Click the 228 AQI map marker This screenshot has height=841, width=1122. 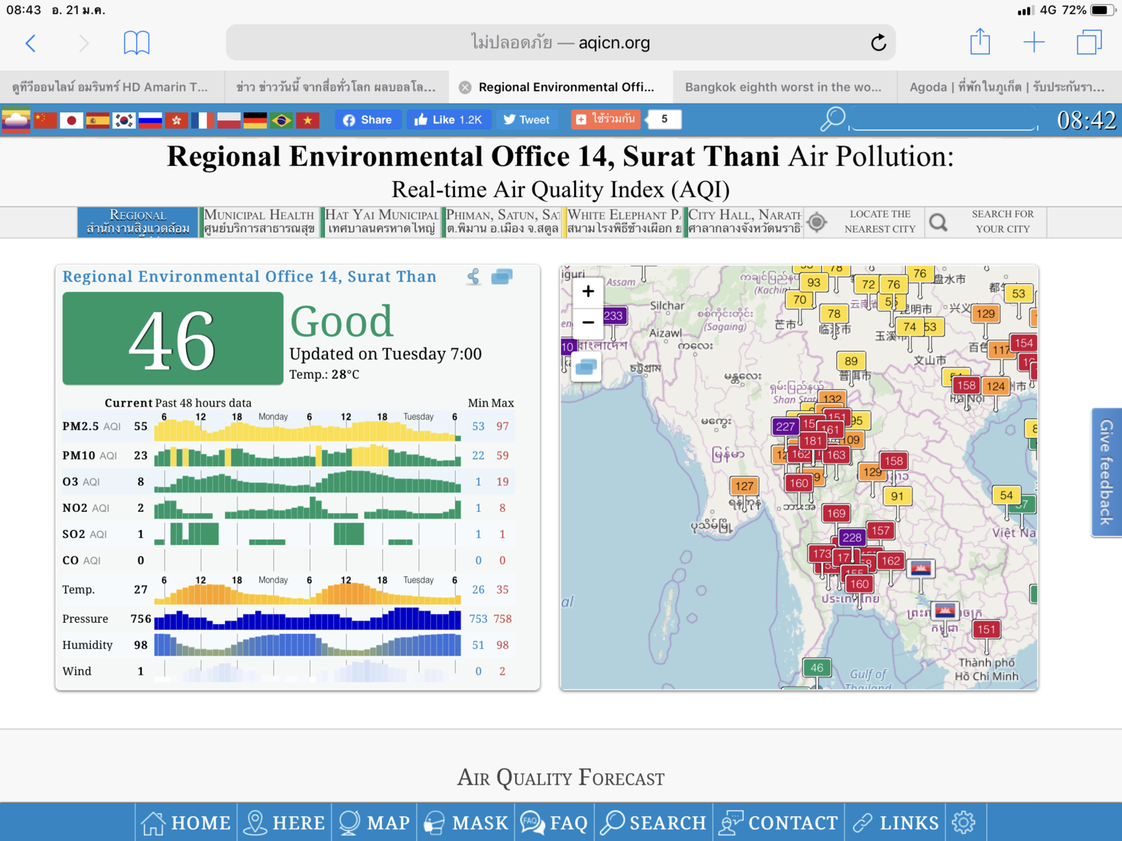pyautogui.click(x=852, y=537)
